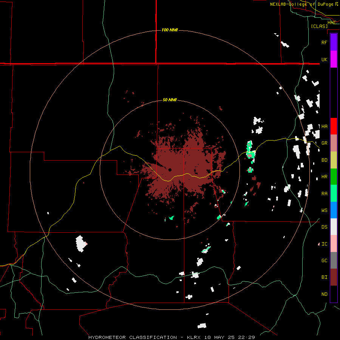
Task: Click the 'HA' legend label
Action: point(324,126)
